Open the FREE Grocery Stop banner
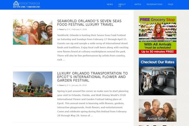This screenshot has height=126, width=189. (x=157, y=35)
